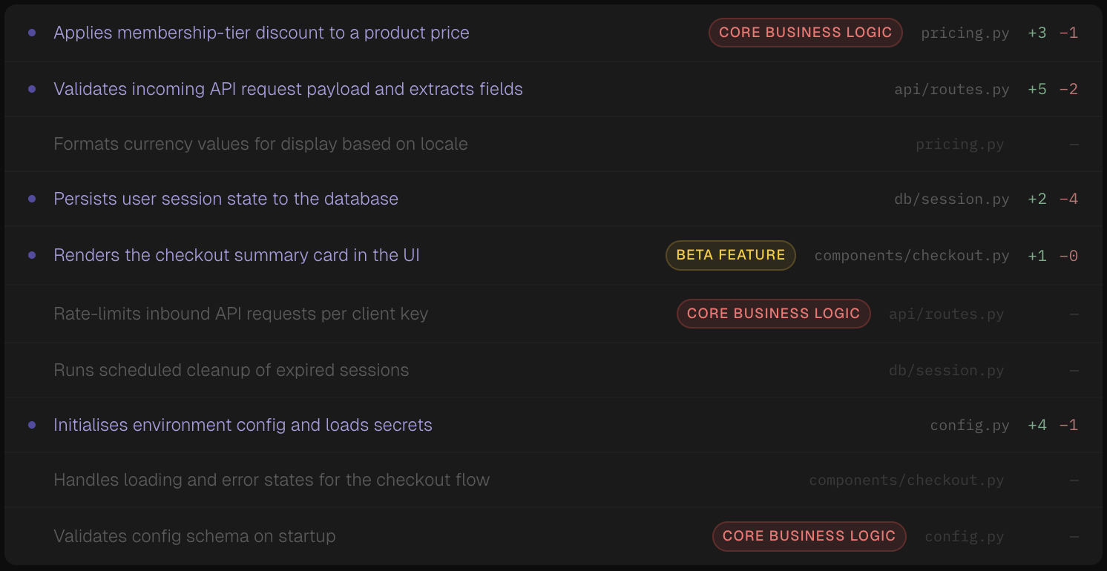Click CORE BUSINESS LOGIC badge on pricing discount row
Viewport: 1107px width, 571px height.
click(805, 33)
